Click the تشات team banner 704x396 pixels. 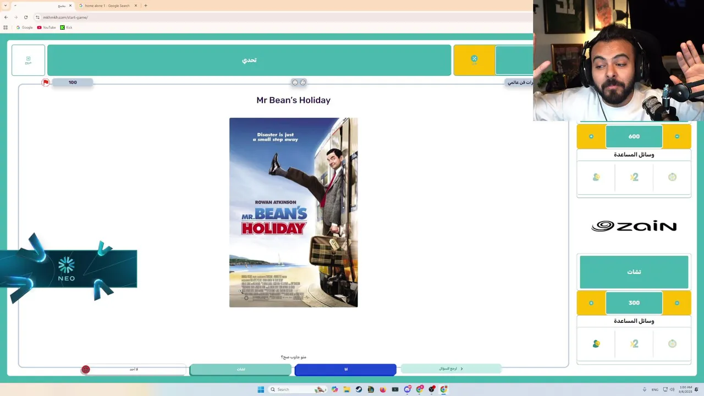click(x=634, y=272)
